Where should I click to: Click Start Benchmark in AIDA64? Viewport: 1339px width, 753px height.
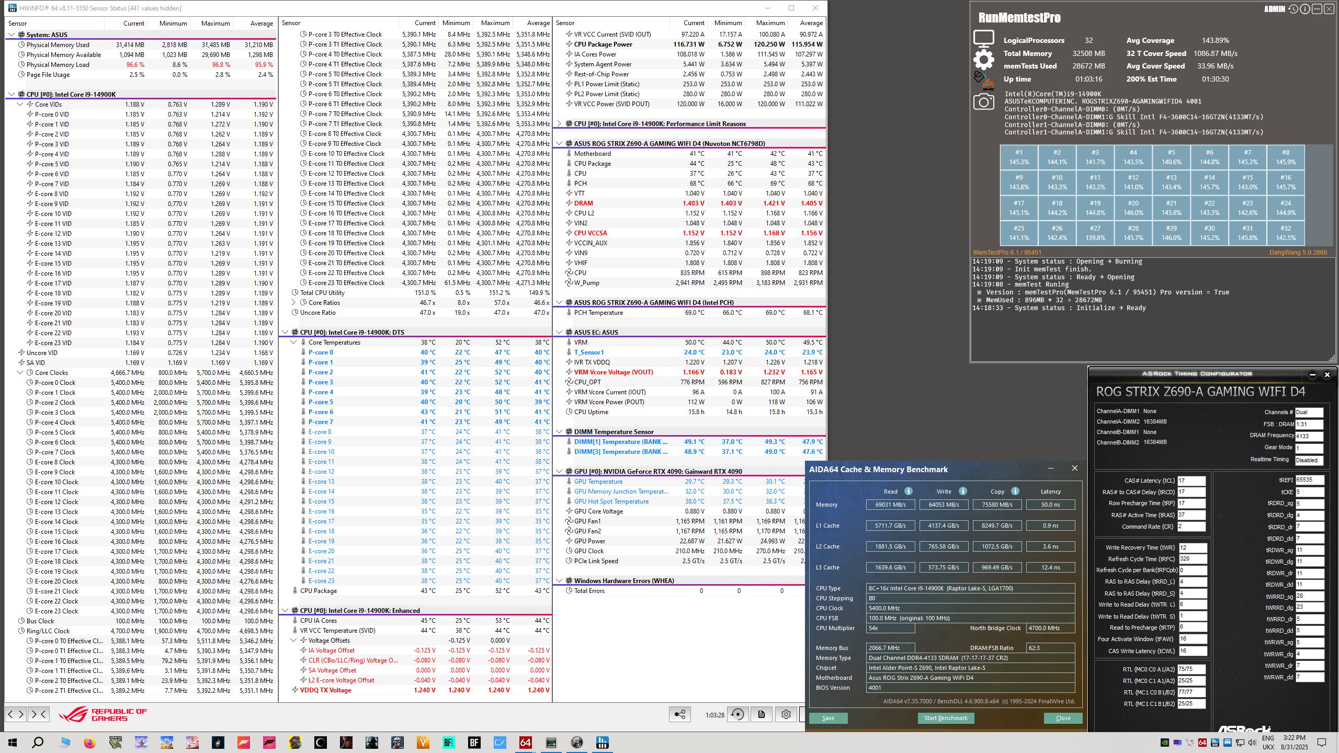click(946, 718)
